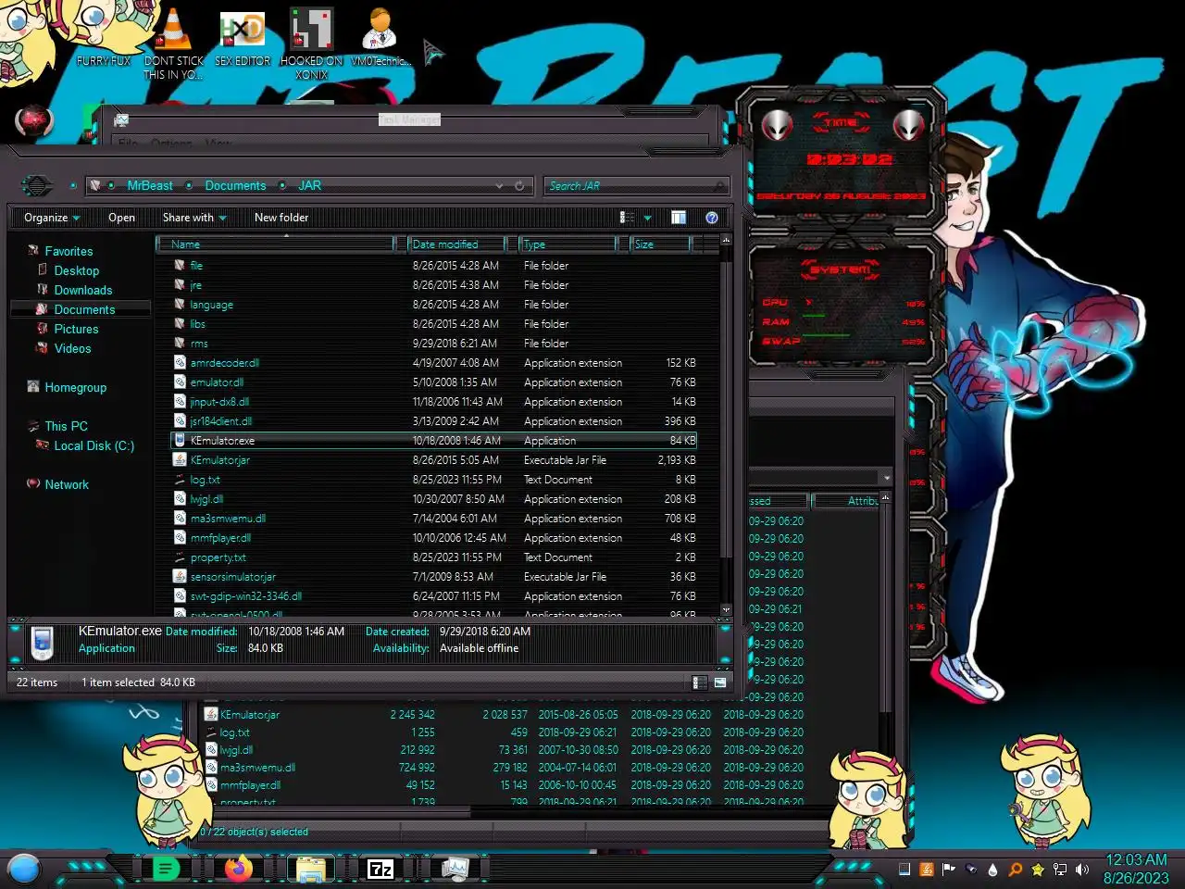Viewport: 1185px width, 889px height.
Task: Open the HxD 'SEX EDITOR' desktop shortcut
Action: click(x=243, y=39)
